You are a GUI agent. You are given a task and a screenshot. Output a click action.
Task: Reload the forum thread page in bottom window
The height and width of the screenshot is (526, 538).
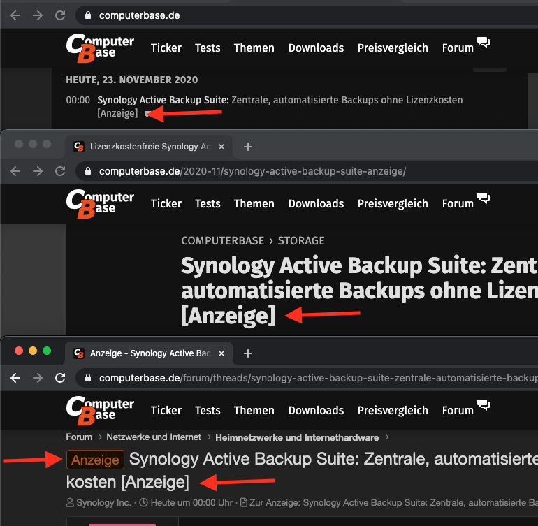point(60,378)
